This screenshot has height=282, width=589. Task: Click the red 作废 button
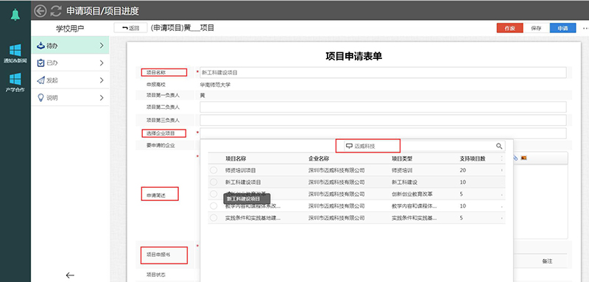click(x=509, y=28)
